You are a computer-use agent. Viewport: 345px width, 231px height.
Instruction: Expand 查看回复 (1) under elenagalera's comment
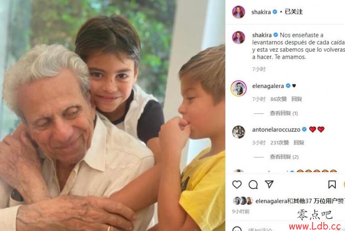coord(284,113)
